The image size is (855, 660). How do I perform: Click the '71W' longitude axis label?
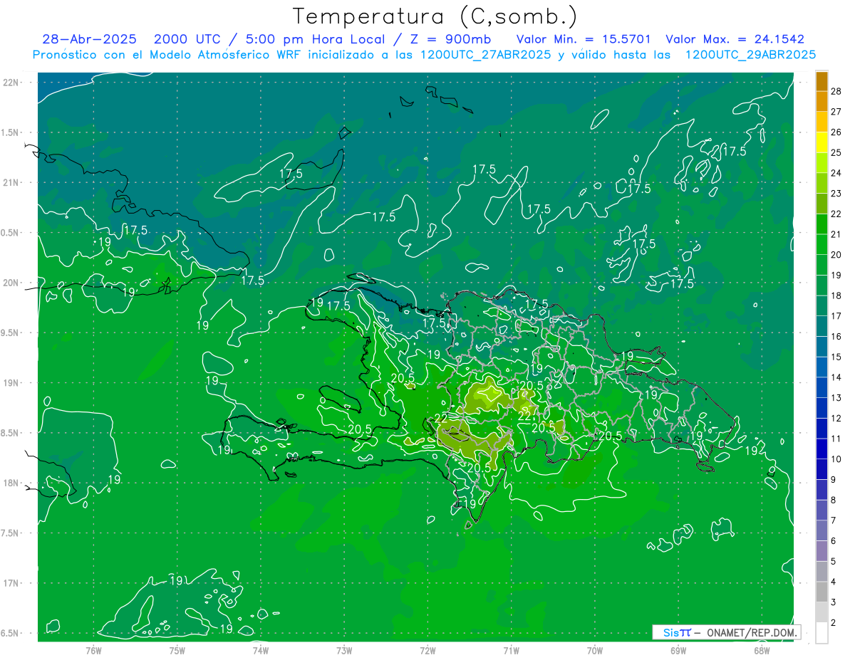512,650
